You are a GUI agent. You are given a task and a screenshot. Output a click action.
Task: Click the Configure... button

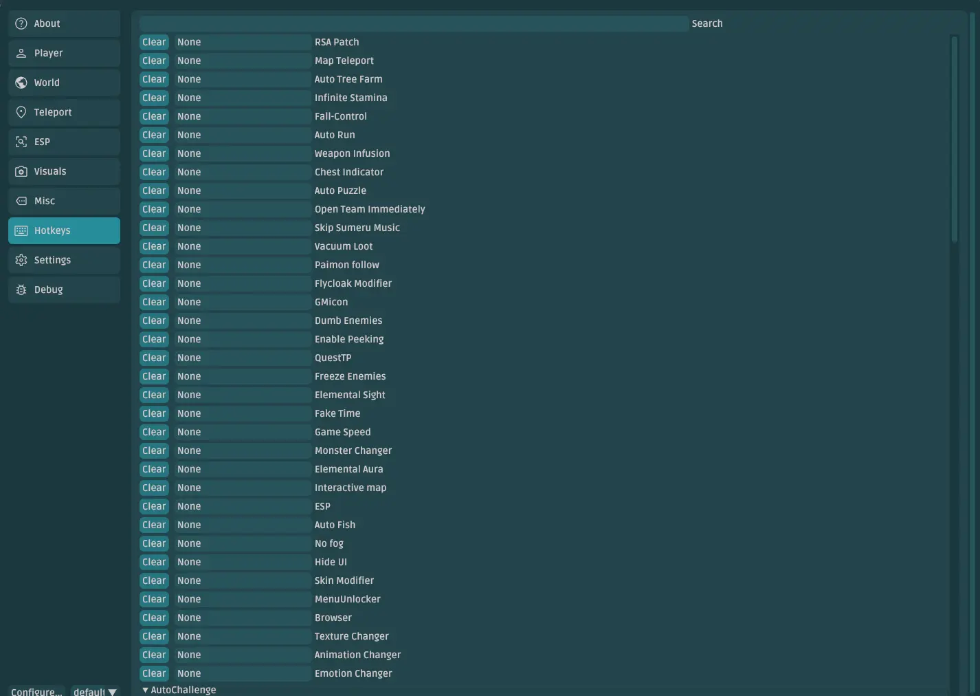[36, 691]
